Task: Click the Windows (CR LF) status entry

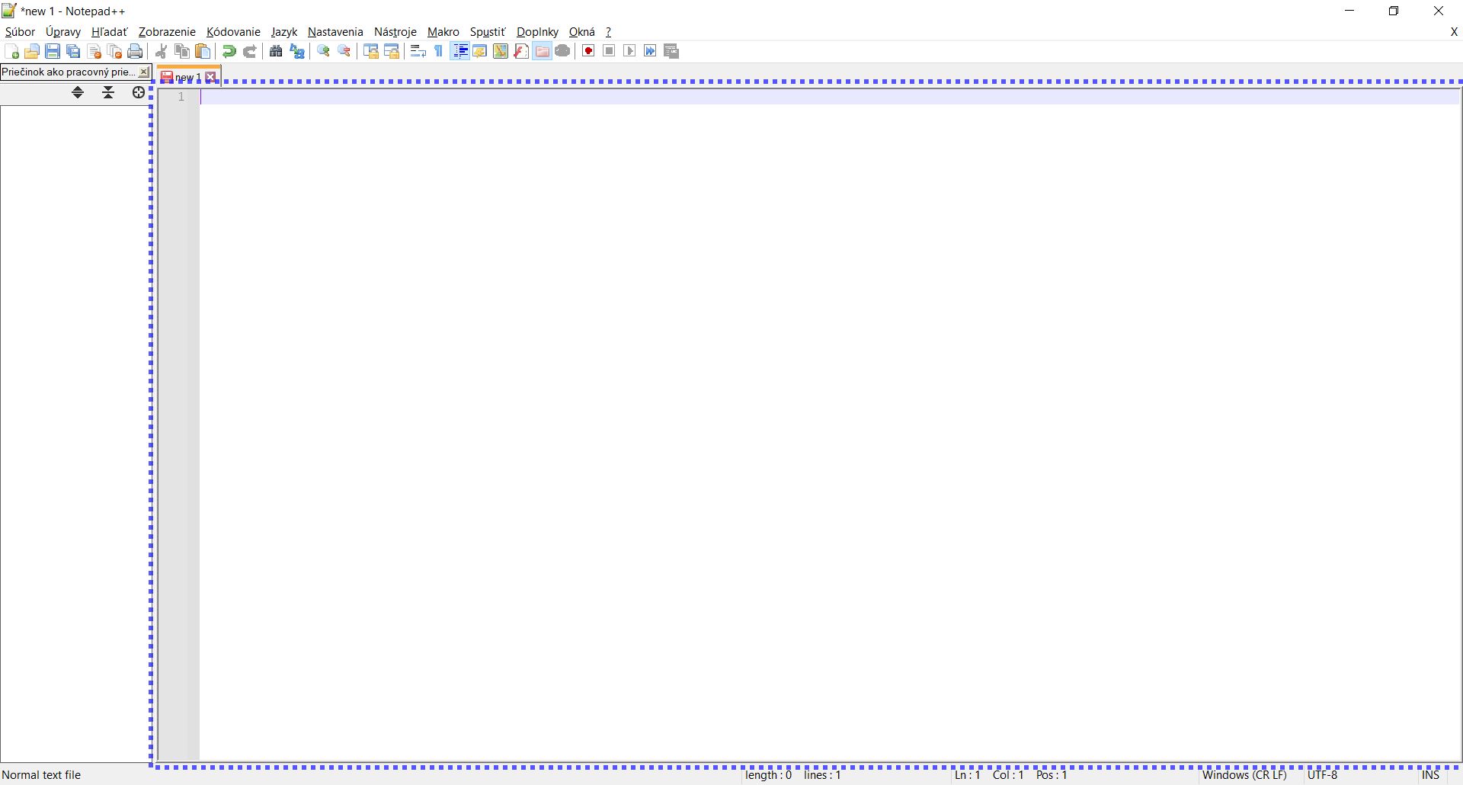Action: click(x=1244, y=775)
